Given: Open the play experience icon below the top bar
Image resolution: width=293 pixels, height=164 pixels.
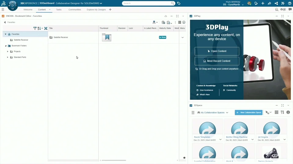Looking at the screenshot, I should pyautogui.click(x=283, y=9).
